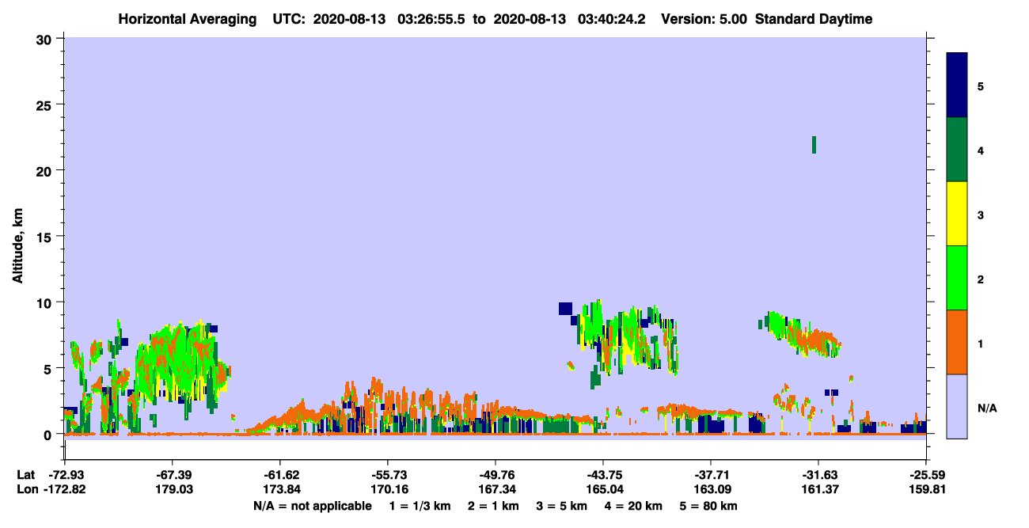This screenshot has width=1029, height=528.
Task: Click the end time 03:40:24.2
Action: point(612,19)
